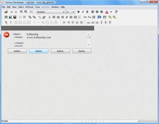
Task: Set text alignment to center
Action: click(97, 12)
